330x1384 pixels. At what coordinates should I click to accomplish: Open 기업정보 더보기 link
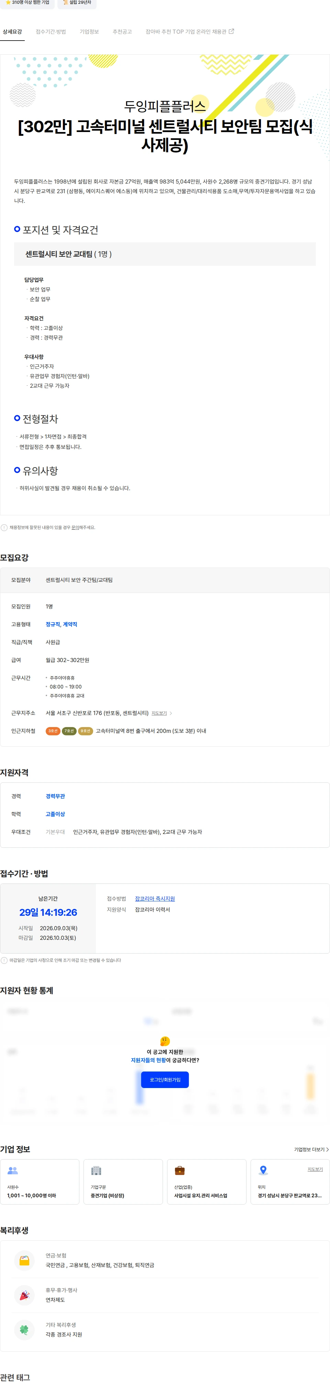pos(311,1149)
